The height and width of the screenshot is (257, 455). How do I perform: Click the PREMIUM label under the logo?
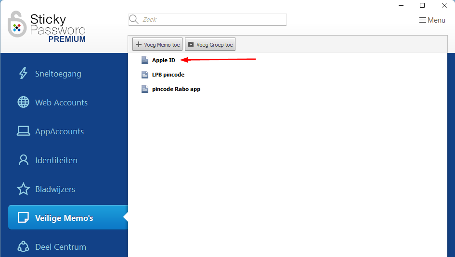[x=67, y=39]
